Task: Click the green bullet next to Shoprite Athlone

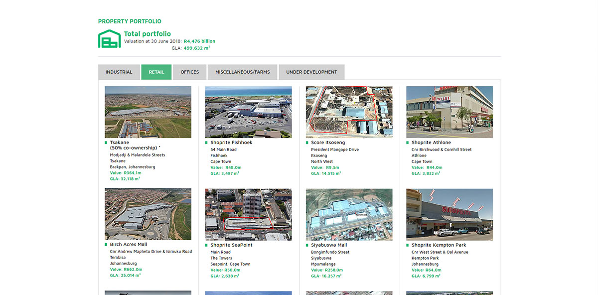Action: click(x=407, y=142)
